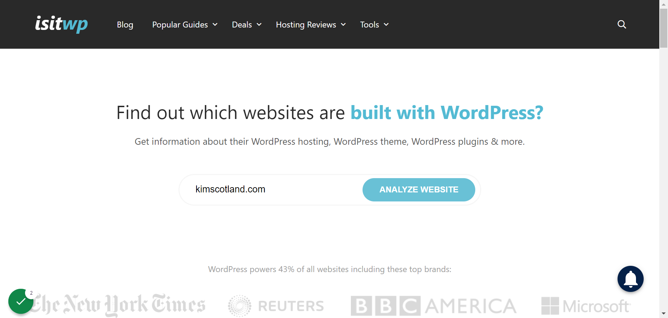Open the Hosting Reviews menu

tap(311, 25)
